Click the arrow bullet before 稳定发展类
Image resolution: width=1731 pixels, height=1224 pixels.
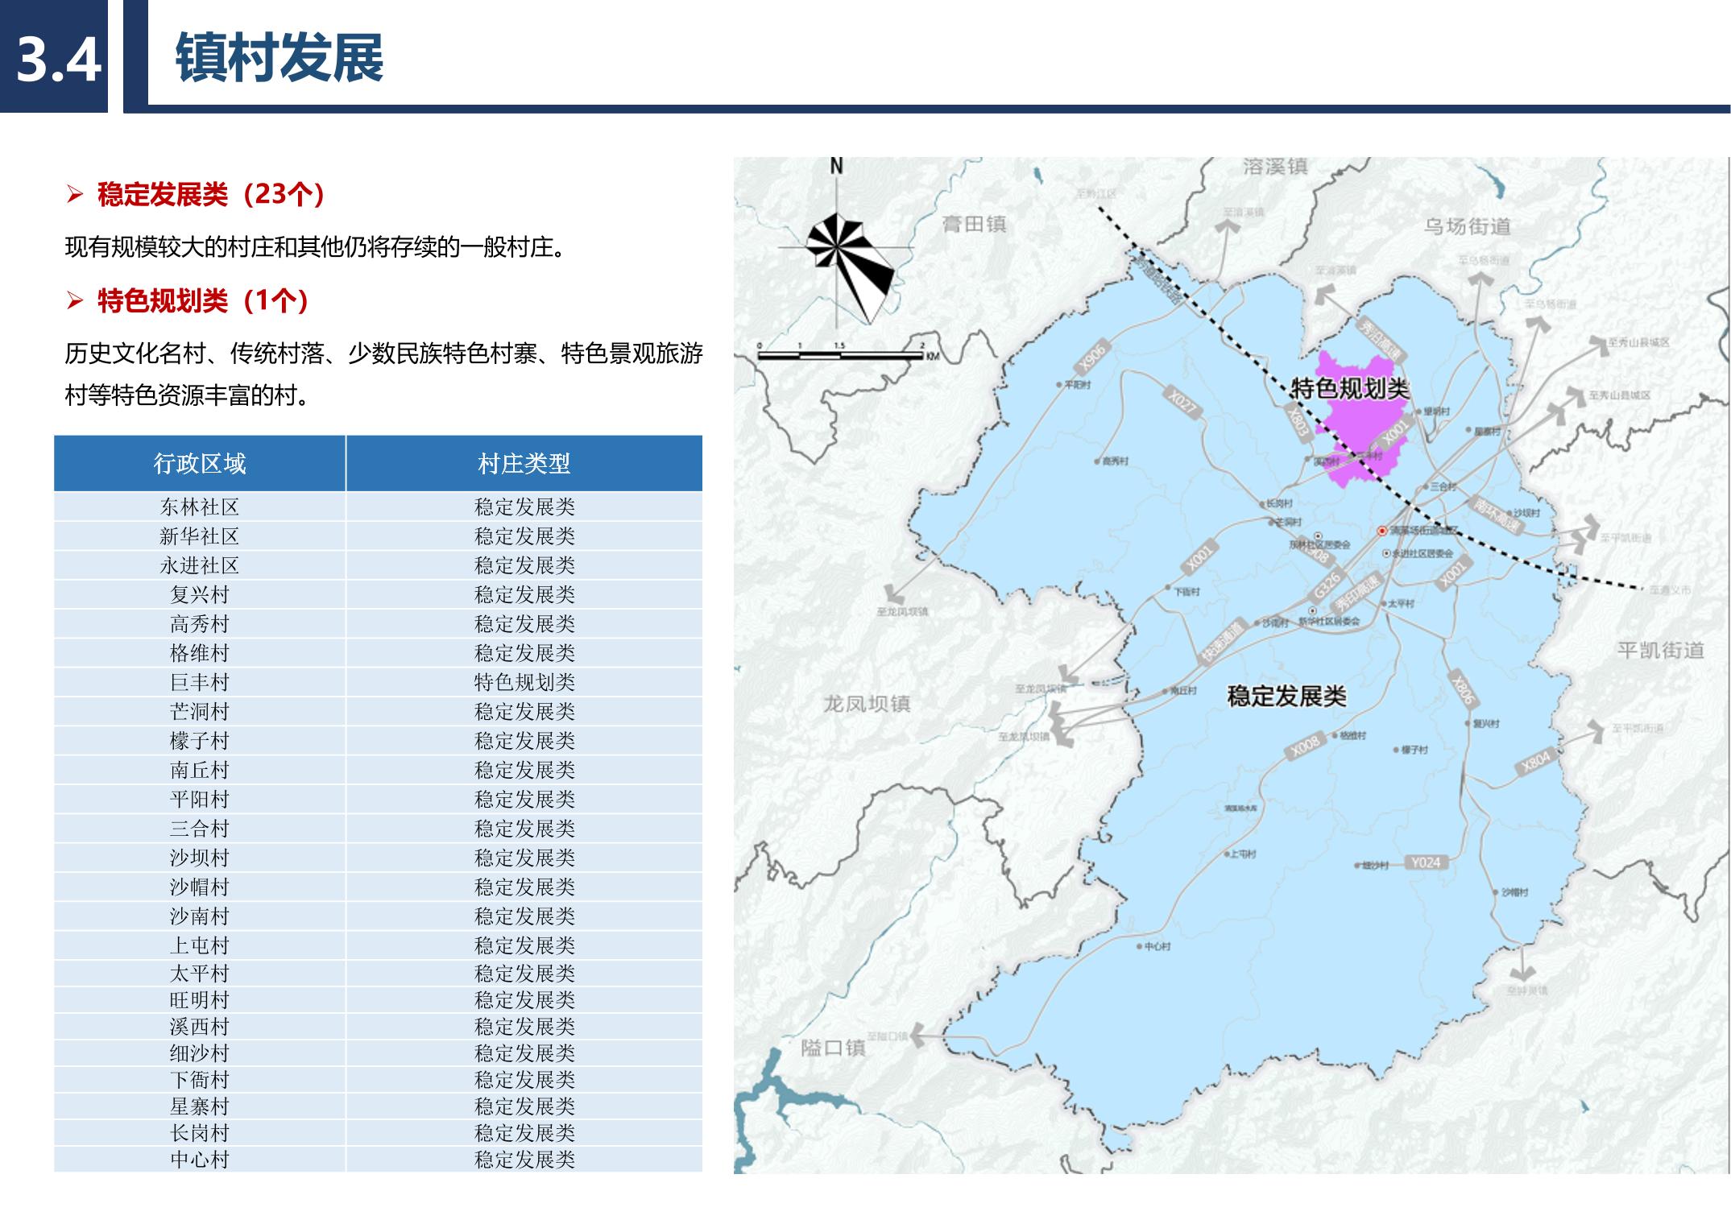[x=75, y=195]
